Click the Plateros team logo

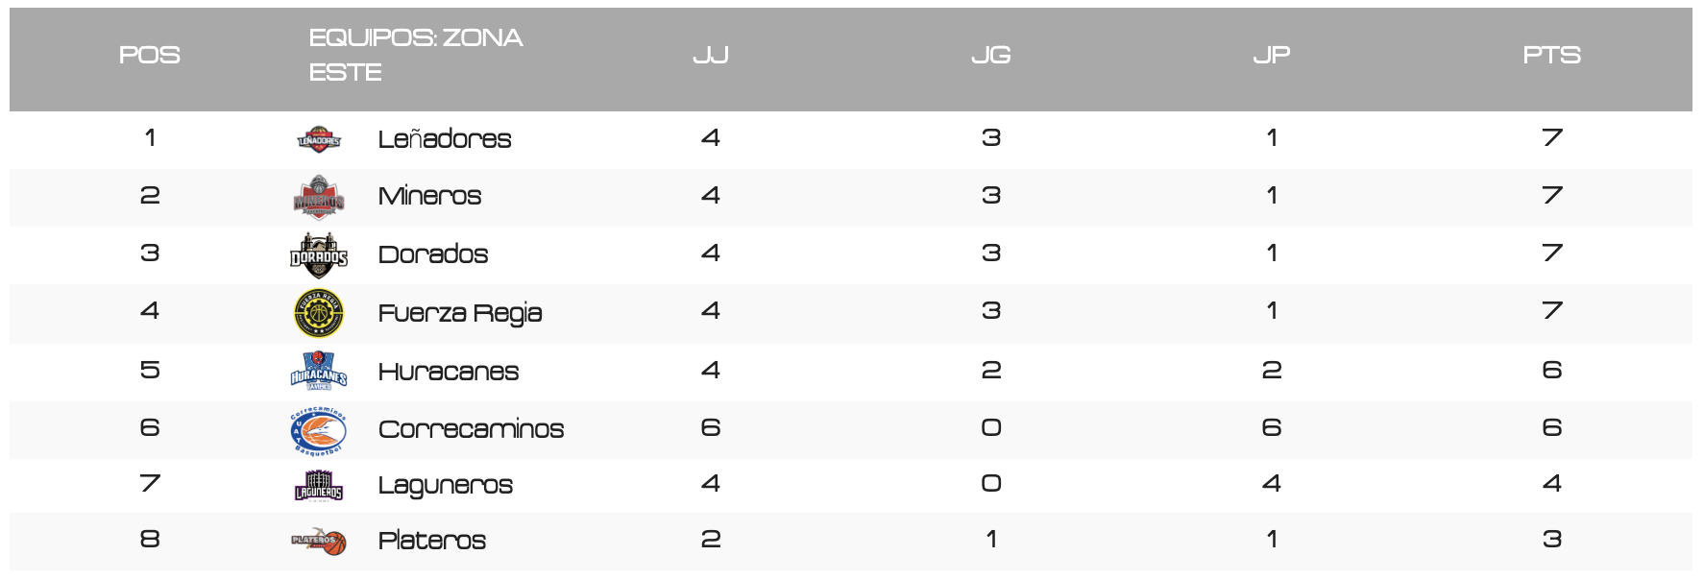pos(319,542)
